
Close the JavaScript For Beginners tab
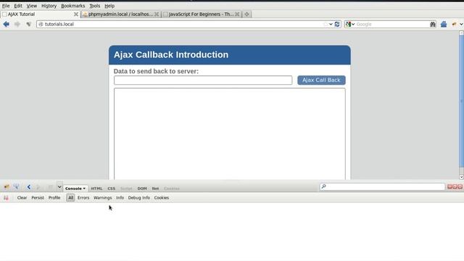(x=237, y=14)
